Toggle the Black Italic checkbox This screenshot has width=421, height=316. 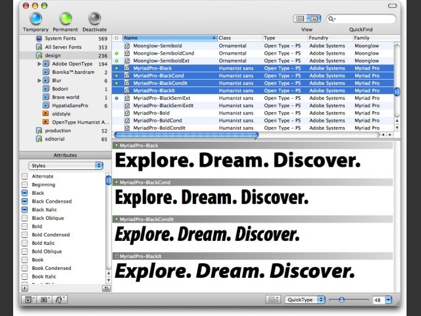coord(25,209)
